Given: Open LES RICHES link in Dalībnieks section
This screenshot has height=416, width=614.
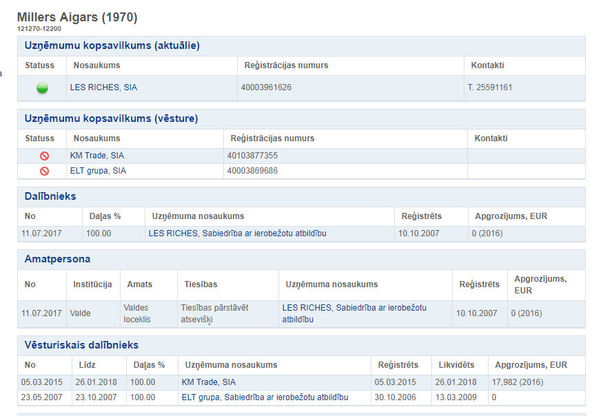Looking at the screenshot, I should coord(237,233).
